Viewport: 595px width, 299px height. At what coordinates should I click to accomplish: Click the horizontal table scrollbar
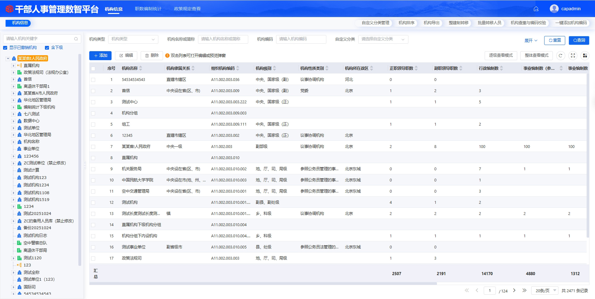pyautogui.click(x=263, y=283)
